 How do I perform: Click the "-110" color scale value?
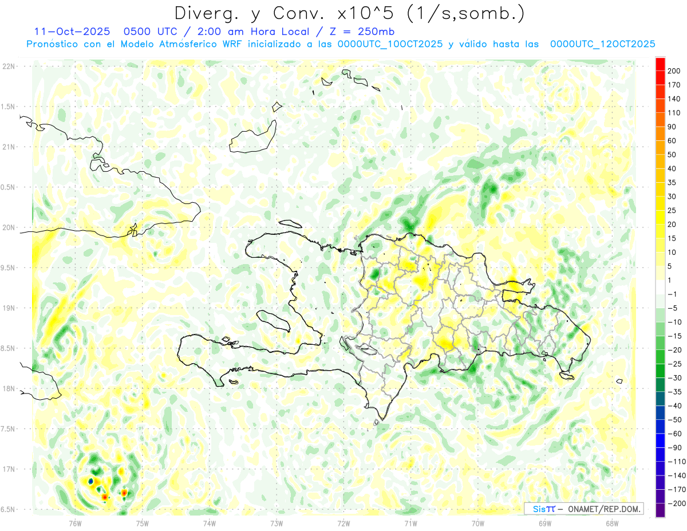click(x=677, y=461)
